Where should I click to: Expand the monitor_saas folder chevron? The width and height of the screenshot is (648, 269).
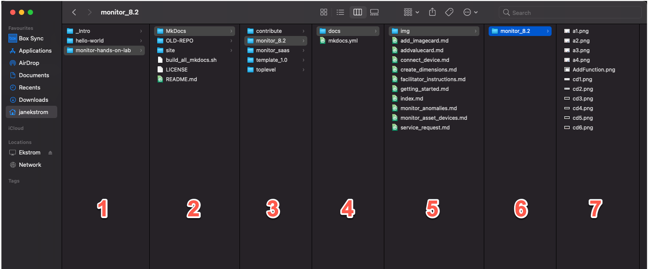[x=304, y=50]
